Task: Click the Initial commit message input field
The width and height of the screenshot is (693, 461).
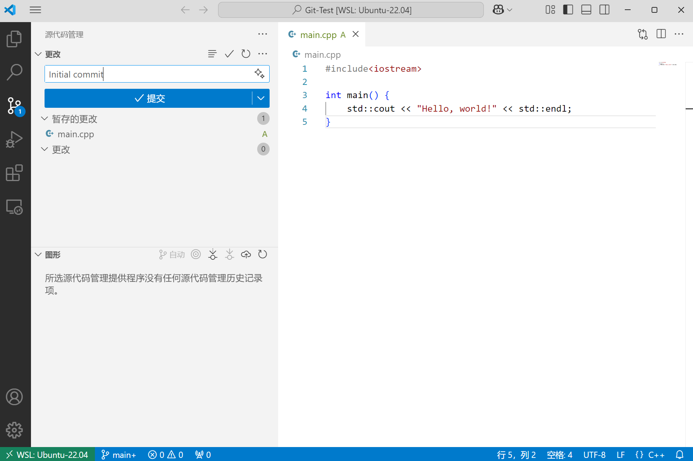Action: (147, 74)
